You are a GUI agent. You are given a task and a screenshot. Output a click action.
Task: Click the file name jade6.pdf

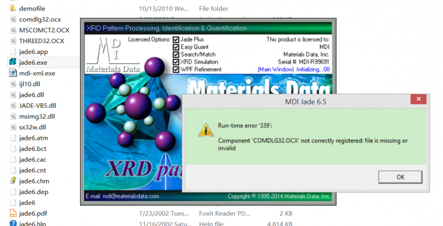[33, 214]
